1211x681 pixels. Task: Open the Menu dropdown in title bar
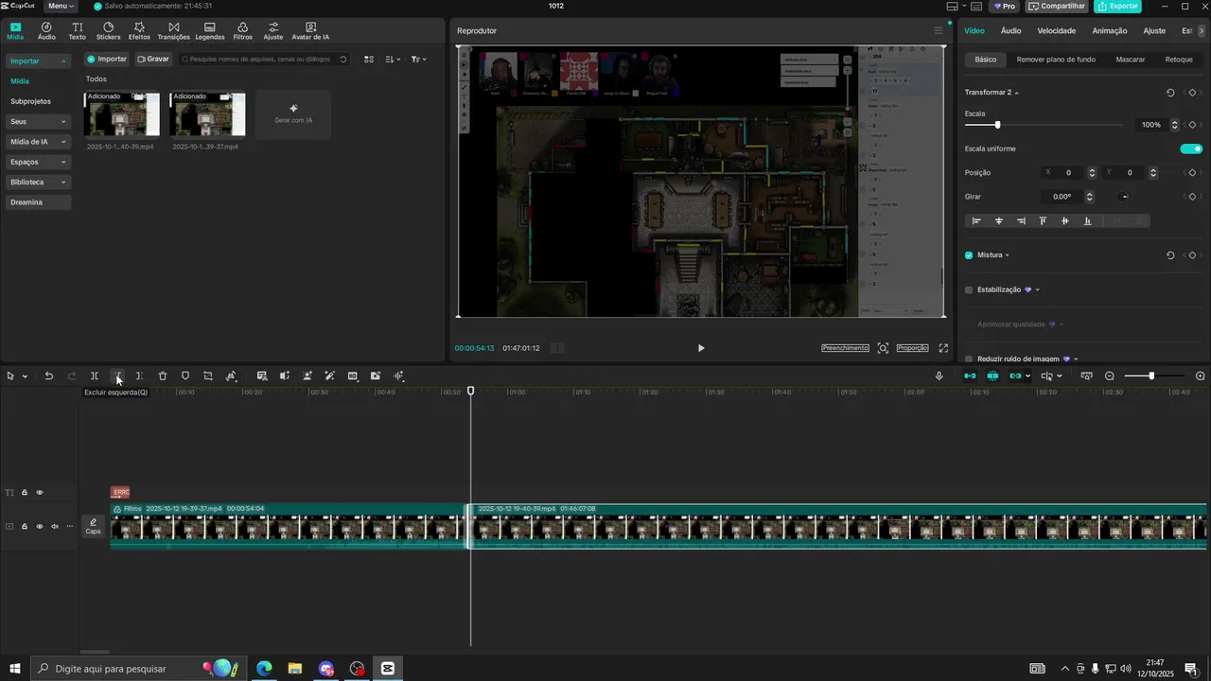[x=61, y=6]
